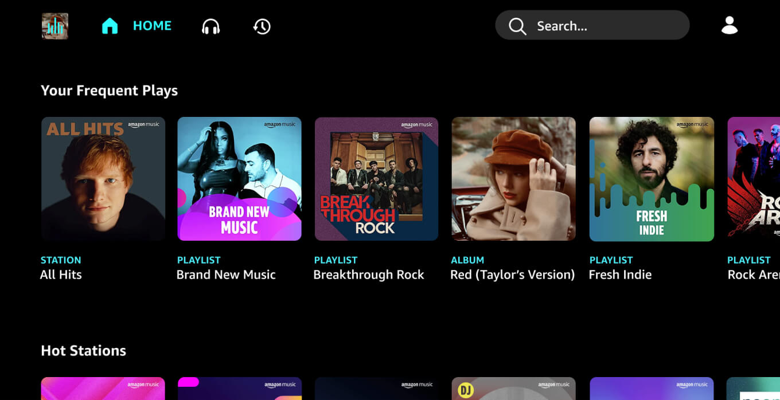780x400 pixels.
Task: Play the All Hits station
Action: tap(103, 179)
